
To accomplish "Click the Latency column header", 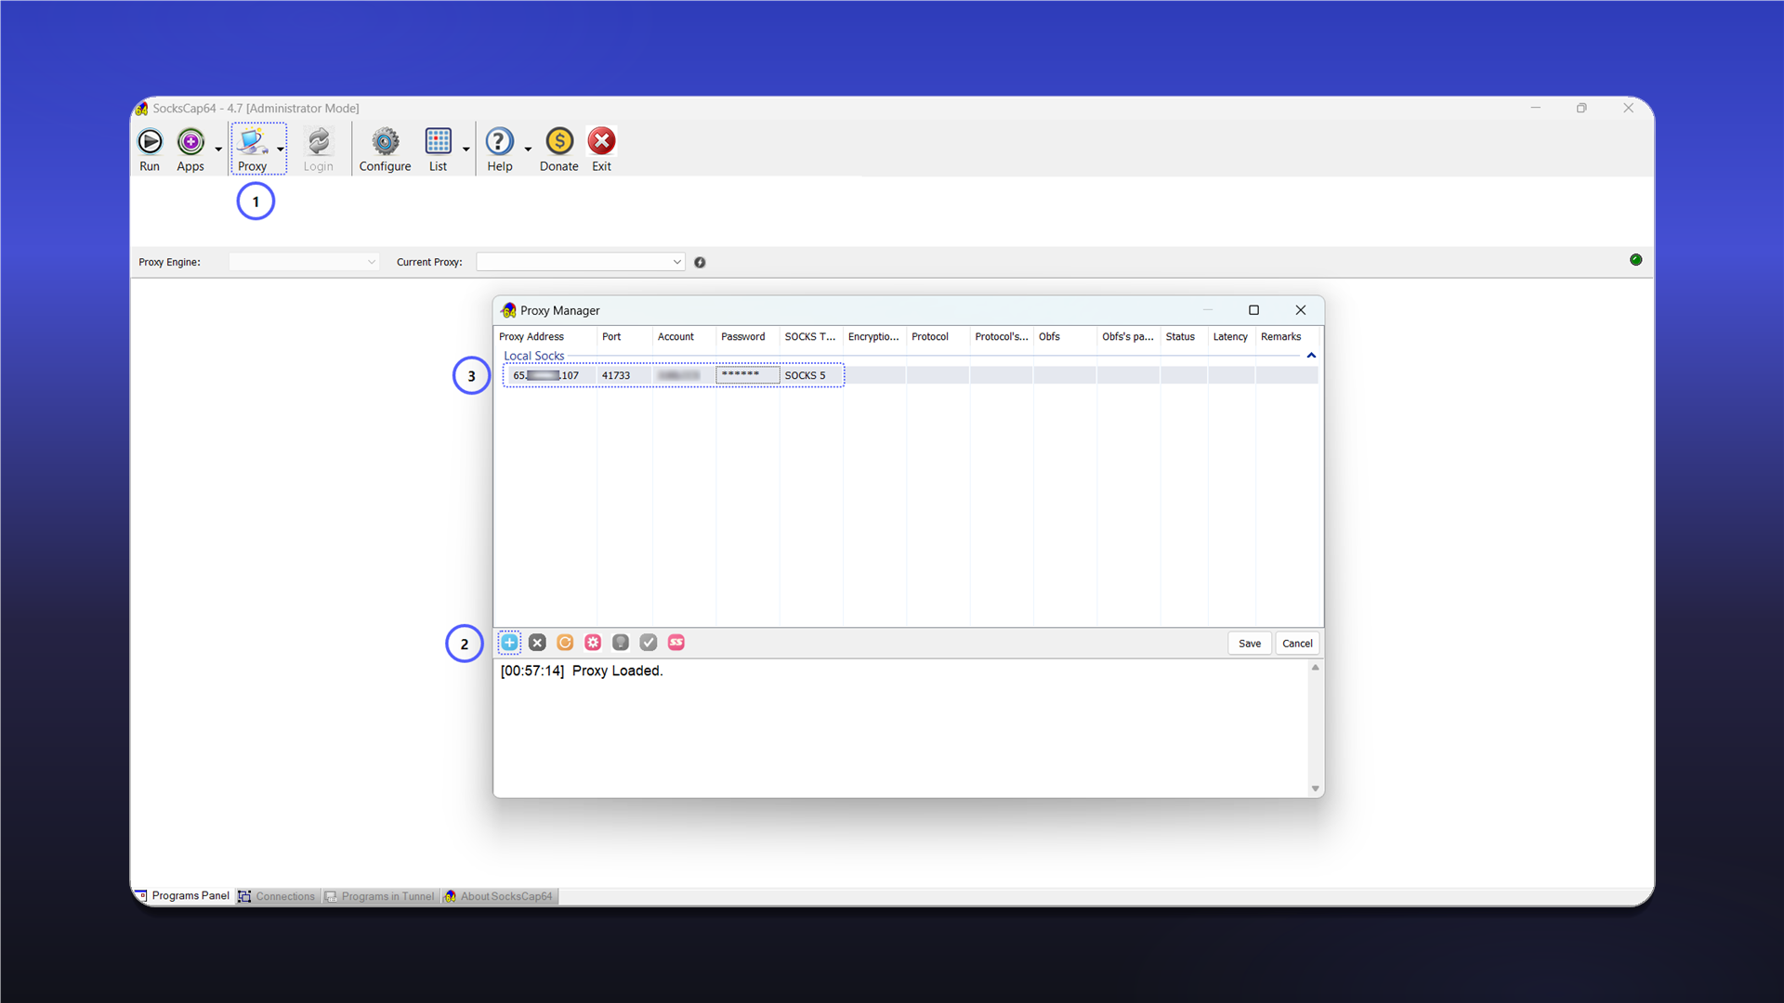I will coord(1231,337).
